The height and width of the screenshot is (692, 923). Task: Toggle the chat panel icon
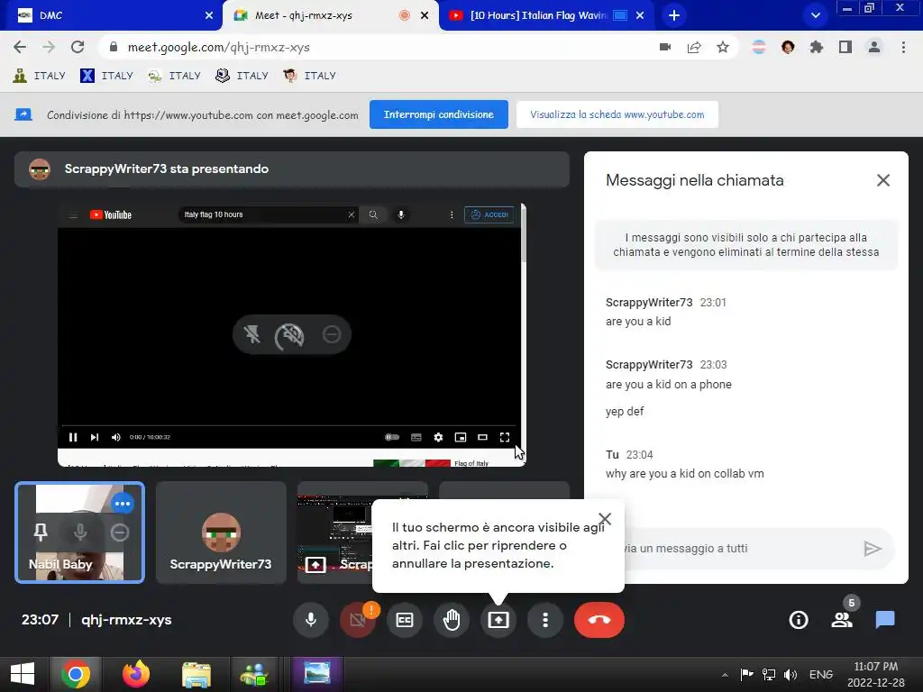[x=885, y=620]
